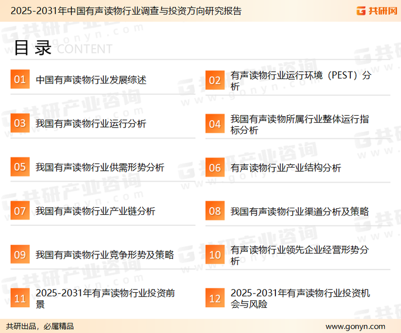Screen dimensions: 401x333
Task: Open the www.gonyn.com footer link
Action: tap(356, 327)
